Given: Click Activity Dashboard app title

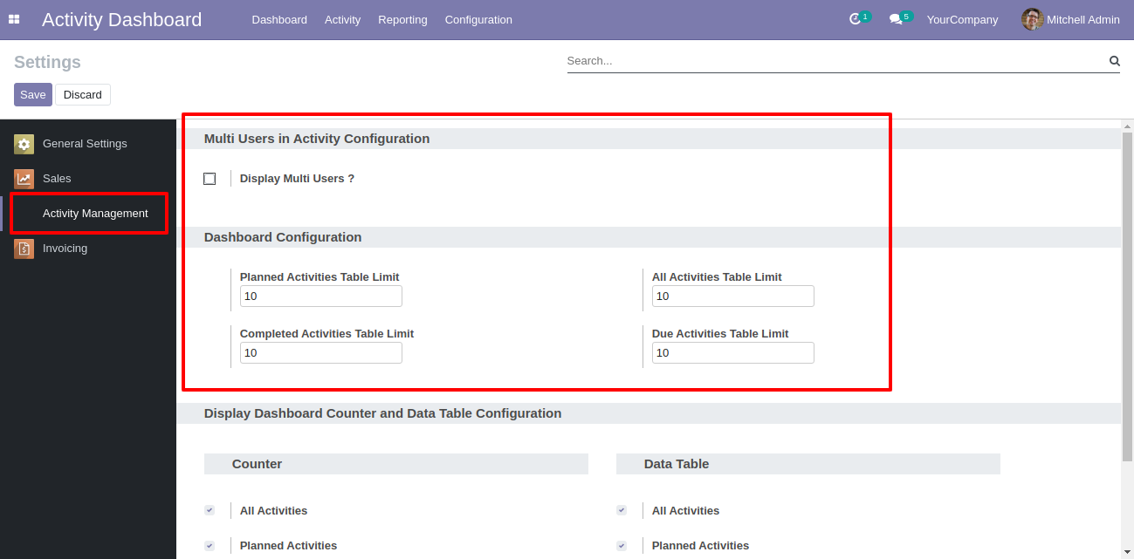Looking at the screenshot, I should tap(121, 19).
